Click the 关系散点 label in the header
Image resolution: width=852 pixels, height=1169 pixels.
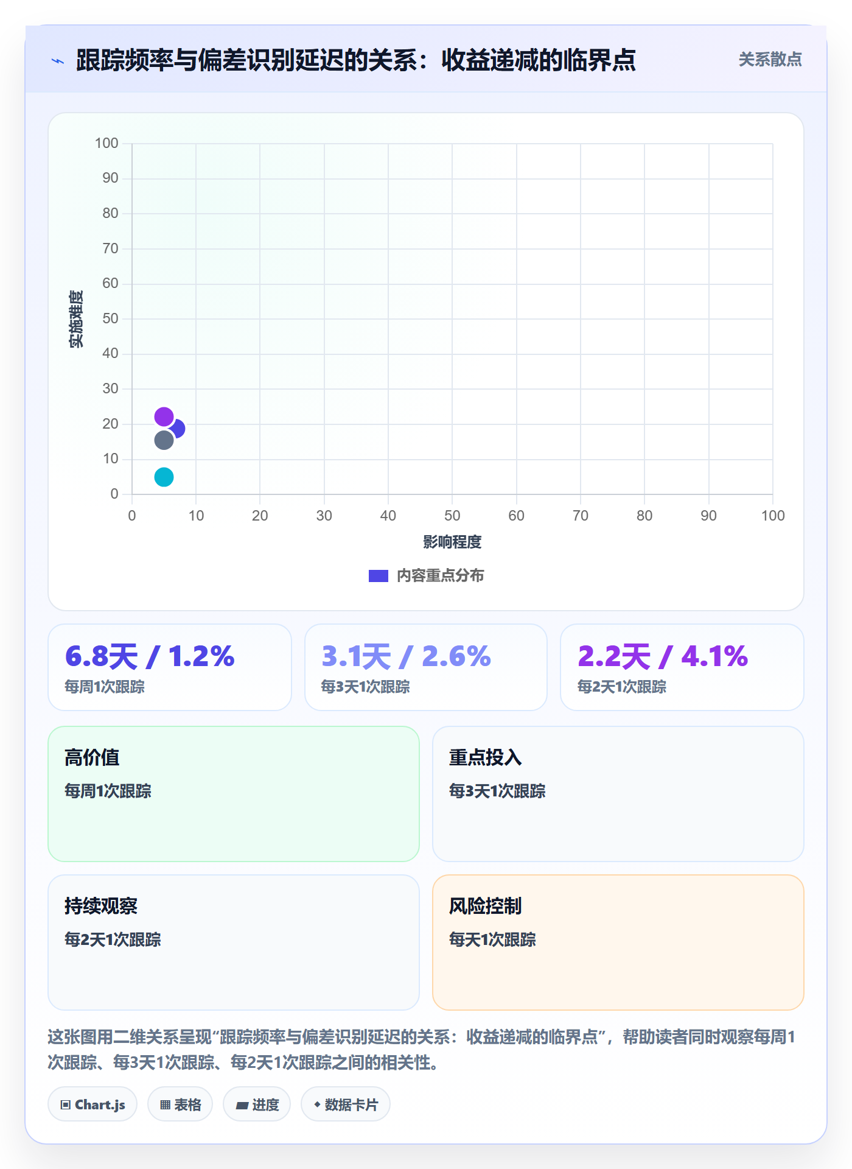(x=770, y=60)
